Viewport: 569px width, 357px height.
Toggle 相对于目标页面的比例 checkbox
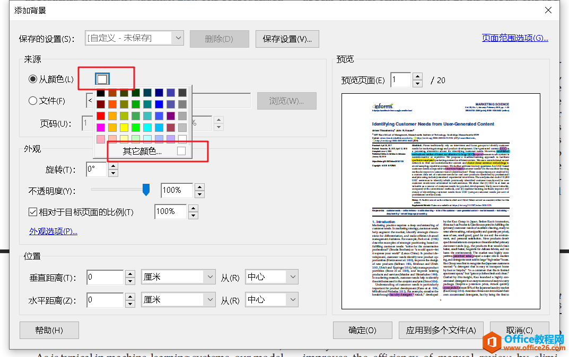[33, 212]
